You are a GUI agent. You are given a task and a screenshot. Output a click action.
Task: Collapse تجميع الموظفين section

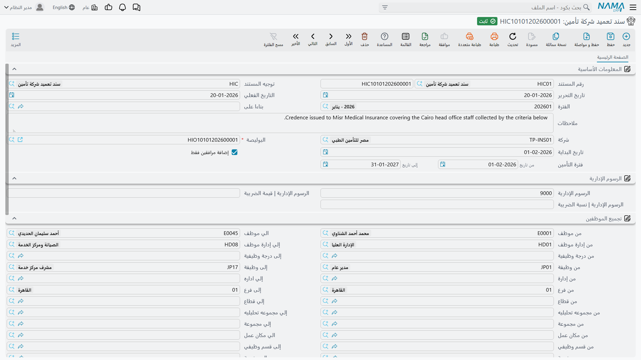[x=14, y=218]
